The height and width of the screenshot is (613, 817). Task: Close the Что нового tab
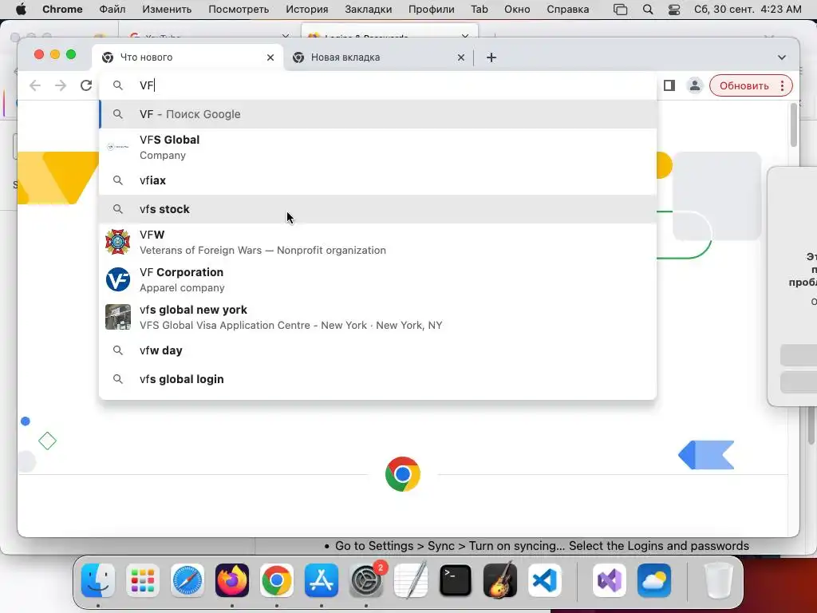tap(270, 57)
